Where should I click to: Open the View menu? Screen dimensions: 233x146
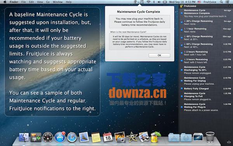point(40,2)
